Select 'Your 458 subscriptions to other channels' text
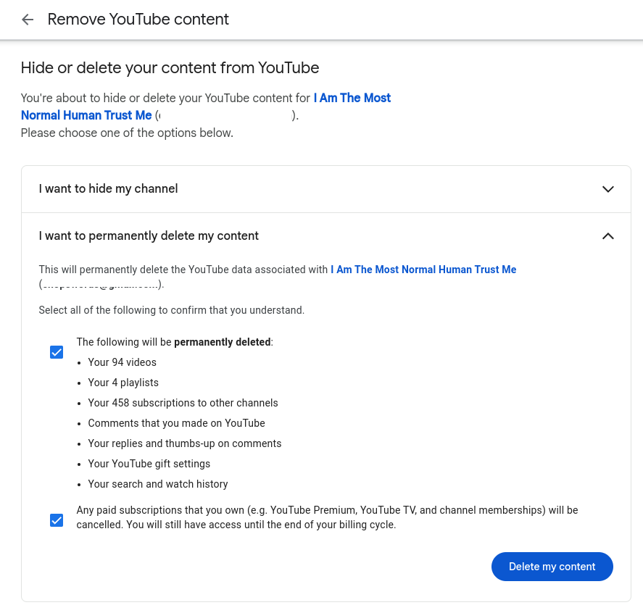This screenshot has width=643, height=613. pos(183,403)
